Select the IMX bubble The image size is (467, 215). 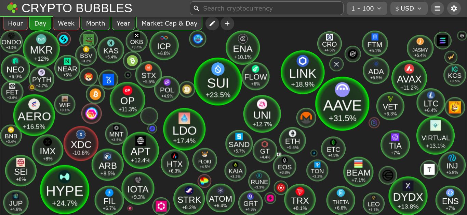click(x=48, y=150)
